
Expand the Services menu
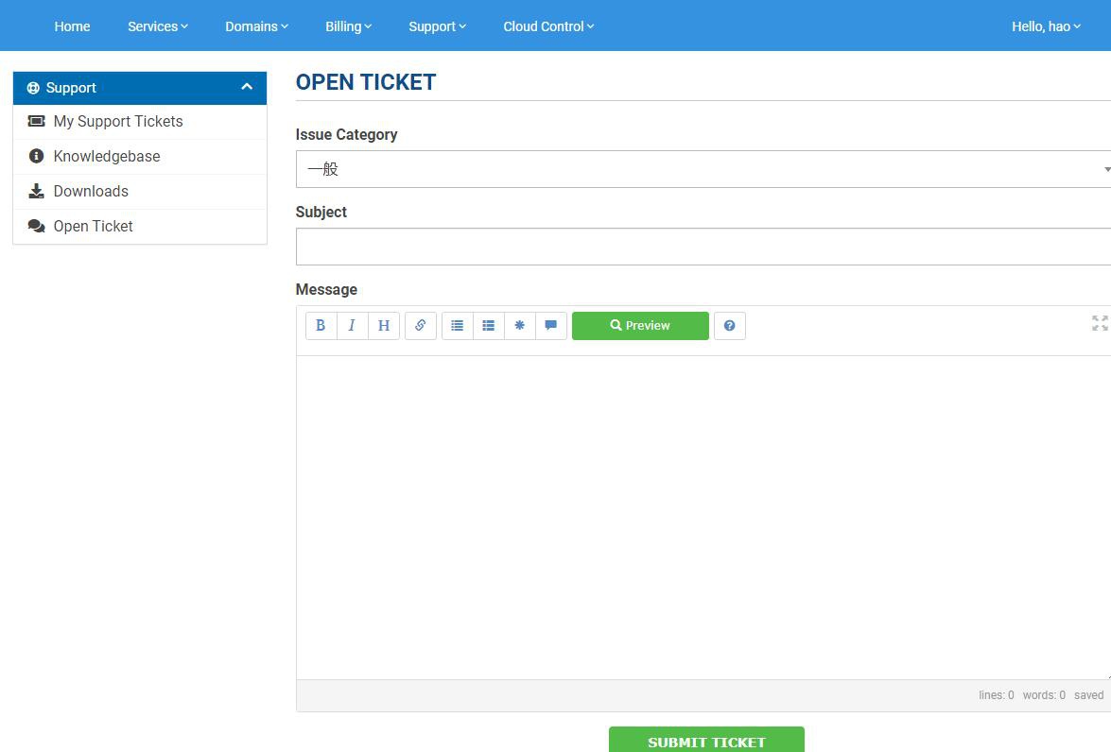point(158,26)
